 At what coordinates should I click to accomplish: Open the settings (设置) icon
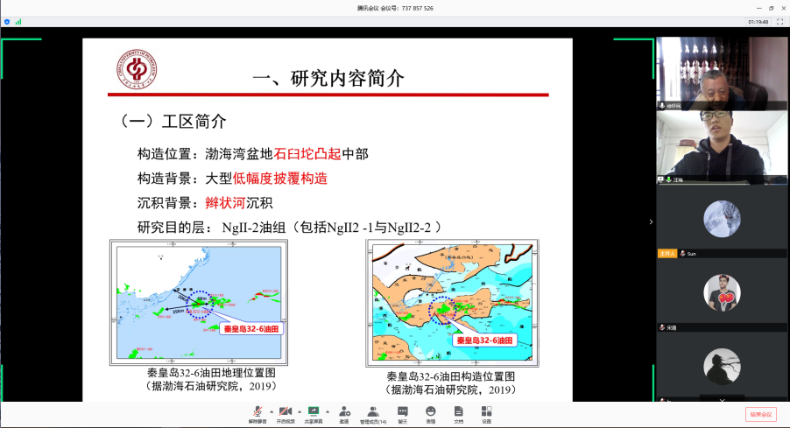[486, 413]
